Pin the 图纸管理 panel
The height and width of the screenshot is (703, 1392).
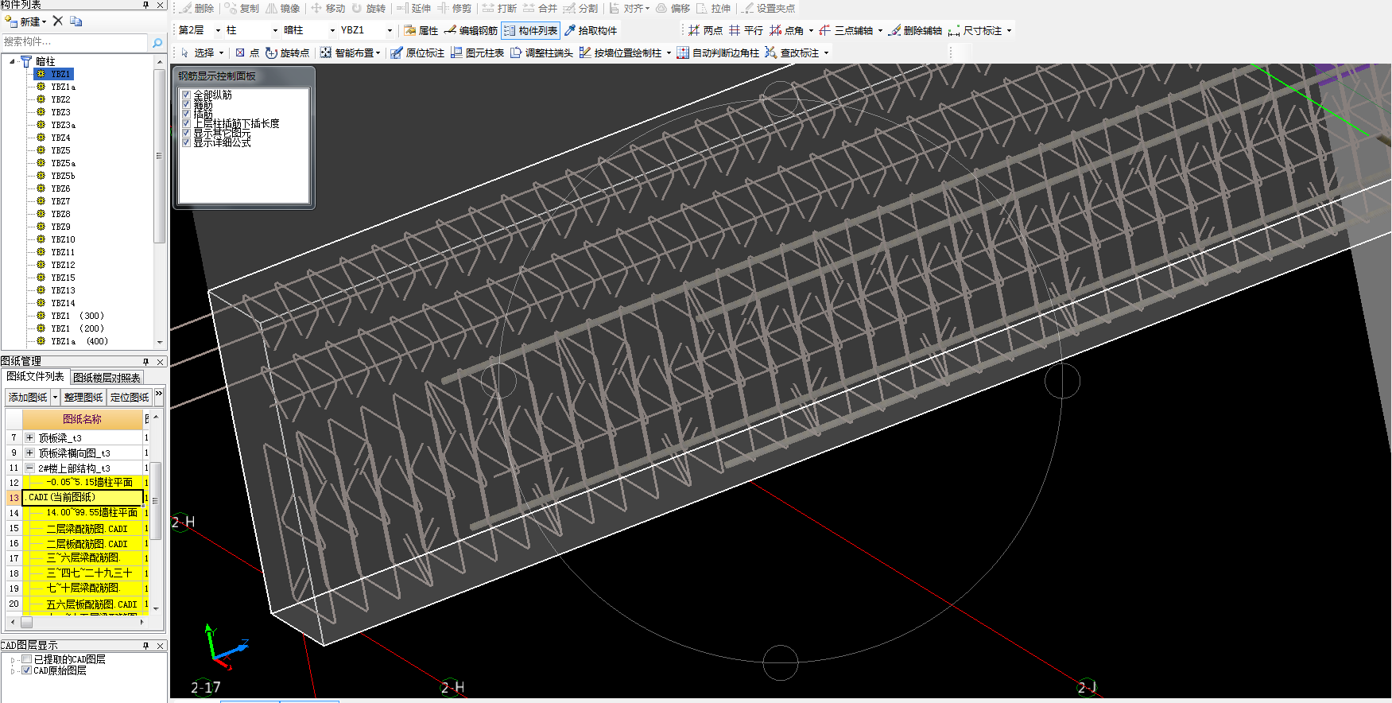[145, 362]
